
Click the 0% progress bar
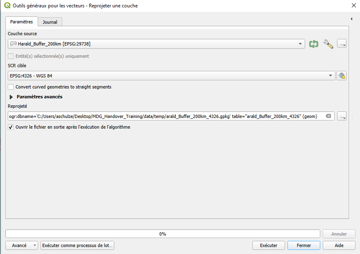[x=163, y=234]
